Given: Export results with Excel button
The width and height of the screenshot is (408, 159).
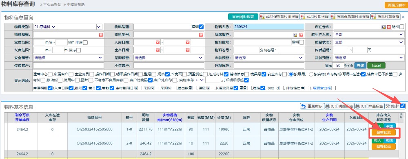Looking at the screenshot, I should point(376,65).
